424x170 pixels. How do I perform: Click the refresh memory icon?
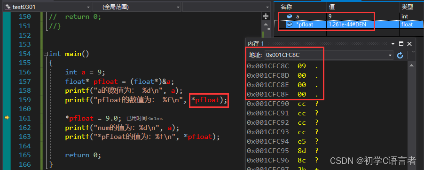click(x=400, y=55)
